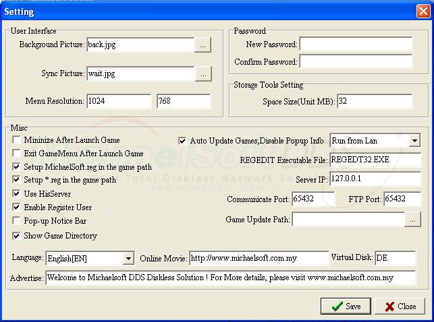The width and height of the screenshot is (434, 322).
Task: Browse for Sync Picture file
Action: click(203, 74)
